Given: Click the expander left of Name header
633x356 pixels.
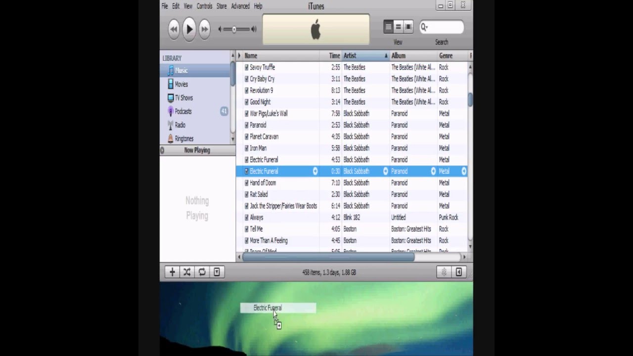Looking at the screenshot, I should click(x=239, y=56).
